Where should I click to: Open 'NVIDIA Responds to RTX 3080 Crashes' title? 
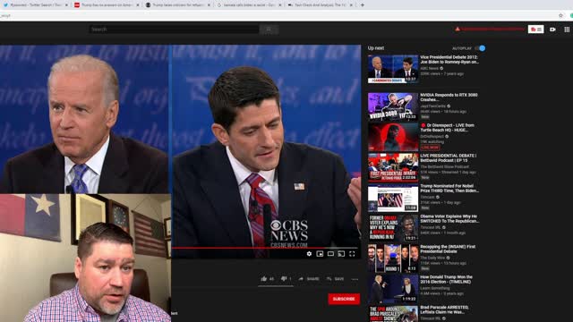tap(449, 97)
